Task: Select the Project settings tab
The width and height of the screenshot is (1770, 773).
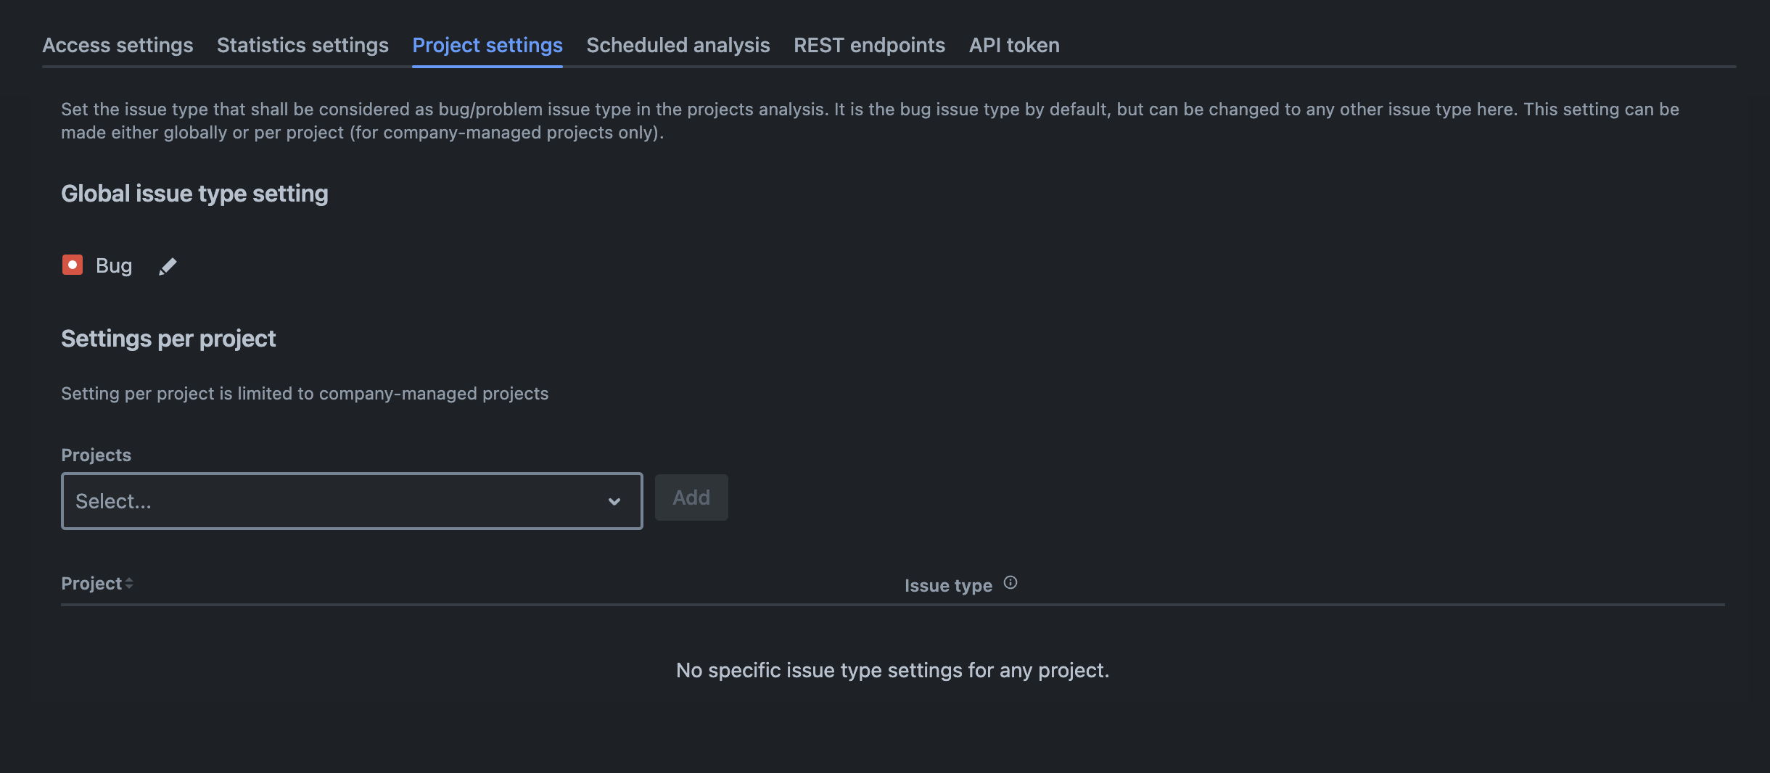Action: coord(487,45)
